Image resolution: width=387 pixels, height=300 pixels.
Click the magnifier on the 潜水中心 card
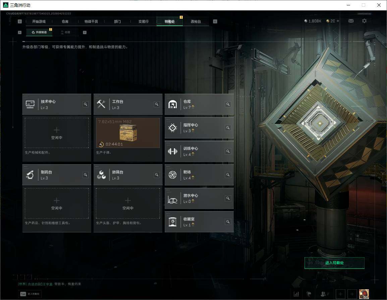(228, 198)
